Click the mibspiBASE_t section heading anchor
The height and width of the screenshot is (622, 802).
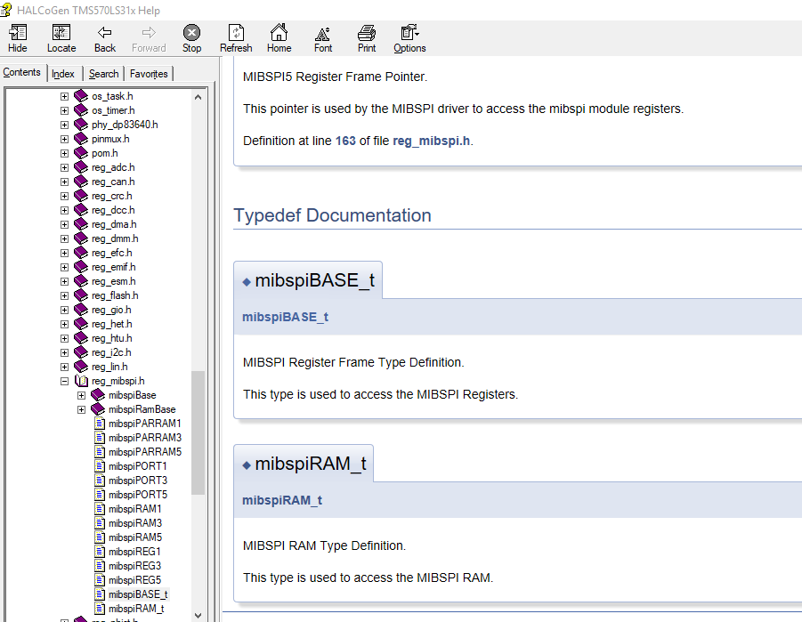point(247,282)
